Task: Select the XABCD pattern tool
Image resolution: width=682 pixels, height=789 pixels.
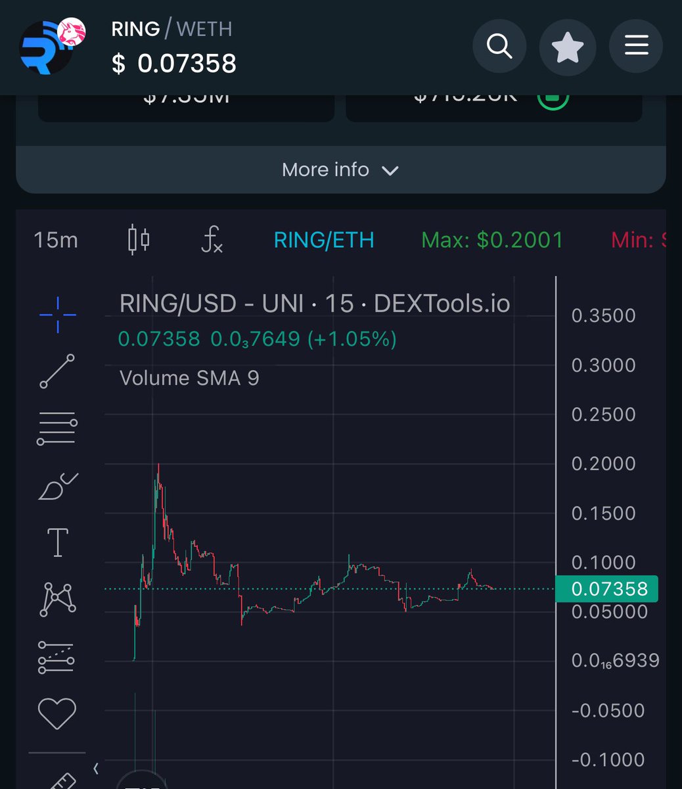Action: click(x=58, y=599)
